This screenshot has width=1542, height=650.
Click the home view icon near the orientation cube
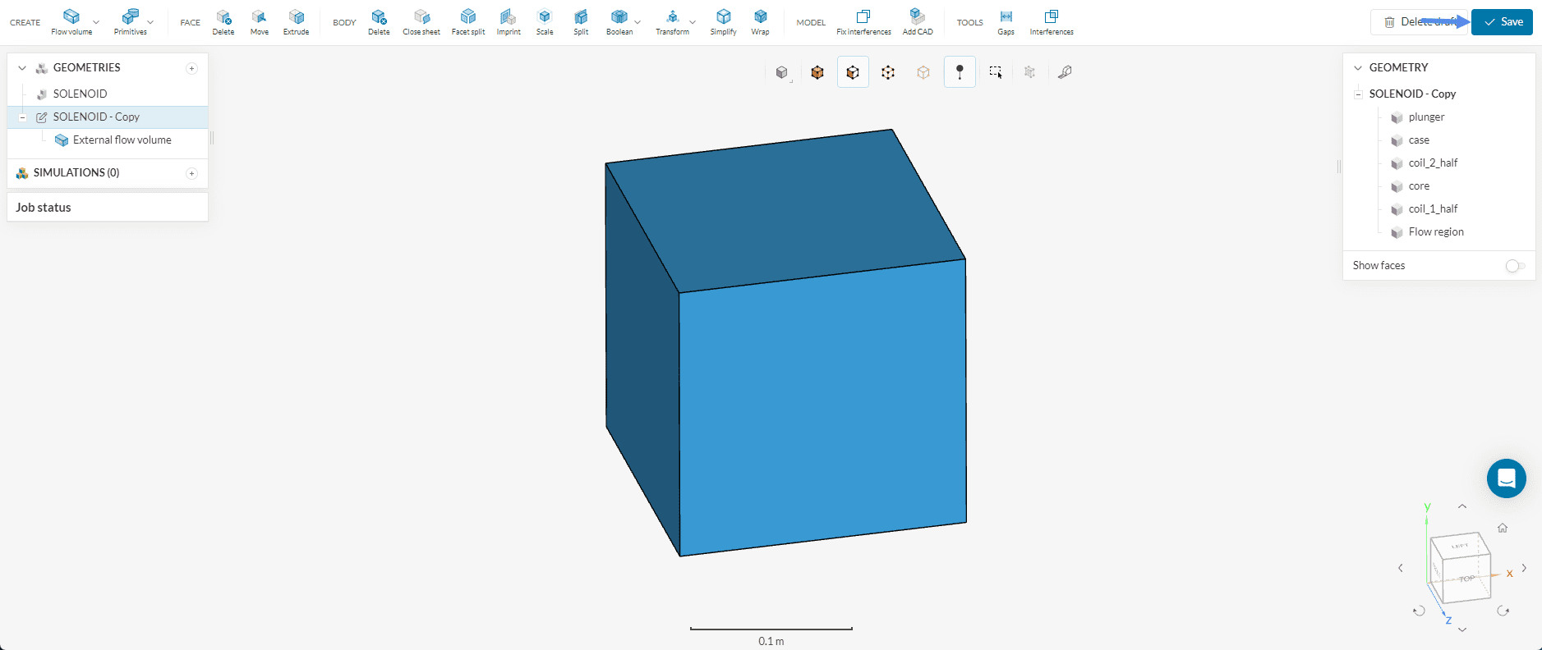coord(1503,529)
